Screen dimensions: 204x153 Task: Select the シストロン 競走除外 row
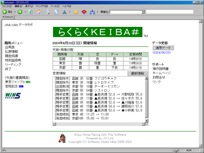coord(82,90)
